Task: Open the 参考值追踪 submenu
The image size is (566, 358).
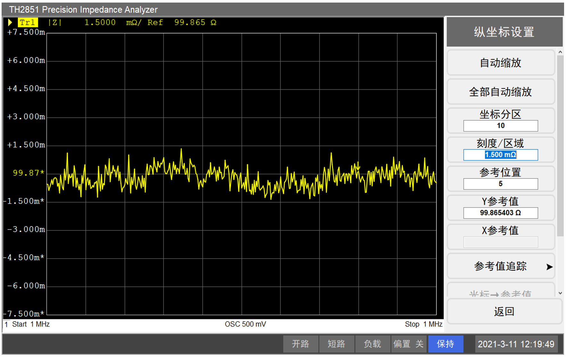Action: (x=501, y=266)
